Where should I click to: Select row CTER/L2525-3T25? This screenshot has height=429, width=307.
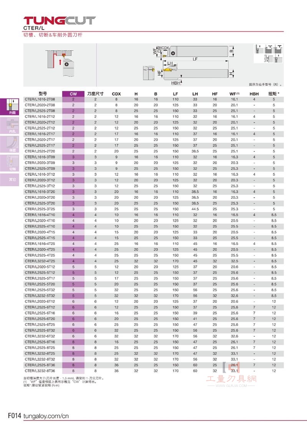(153, 209)
